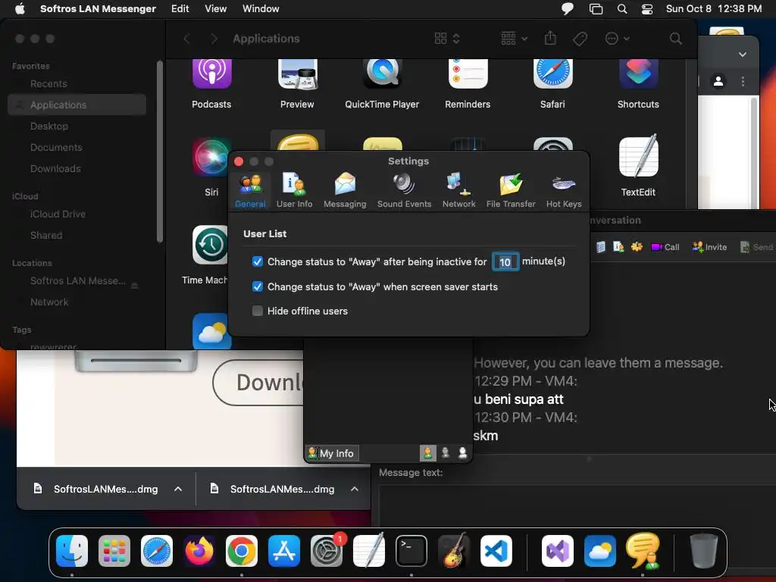Click the Send file toolbar button
Screen dimensions: 776x582
click(x=756, y=247)
